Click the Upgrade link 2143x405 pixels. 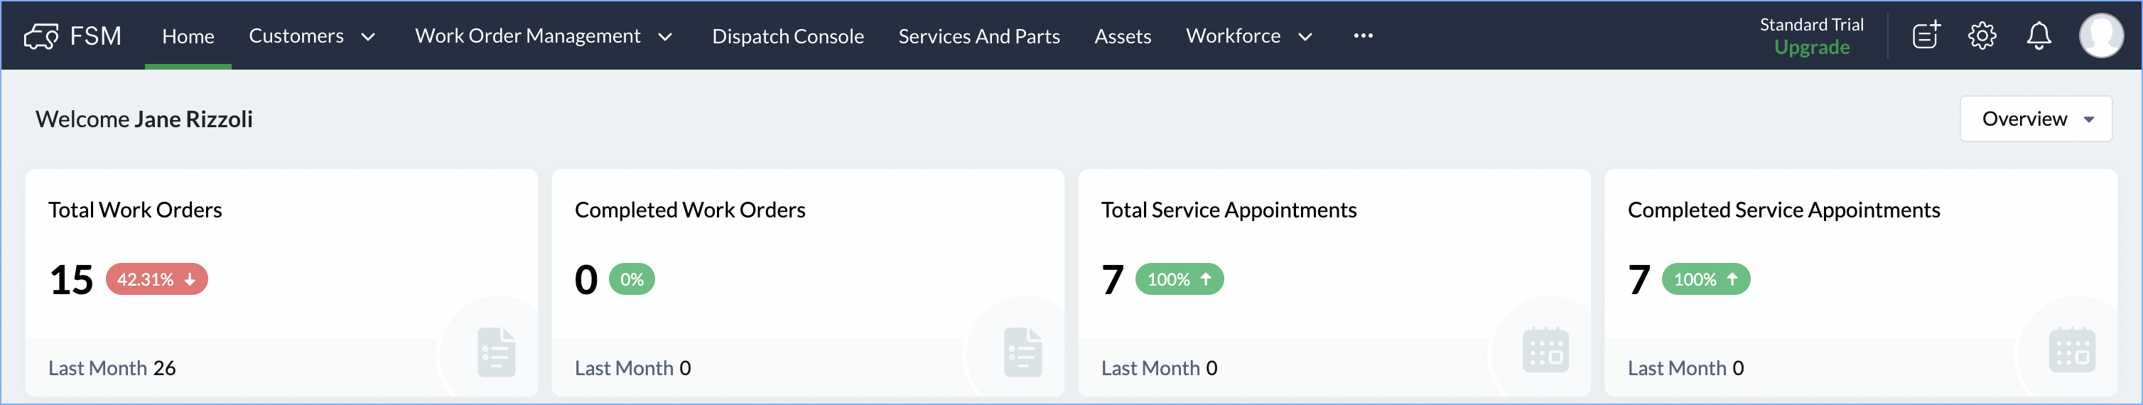click(1811, 48)
